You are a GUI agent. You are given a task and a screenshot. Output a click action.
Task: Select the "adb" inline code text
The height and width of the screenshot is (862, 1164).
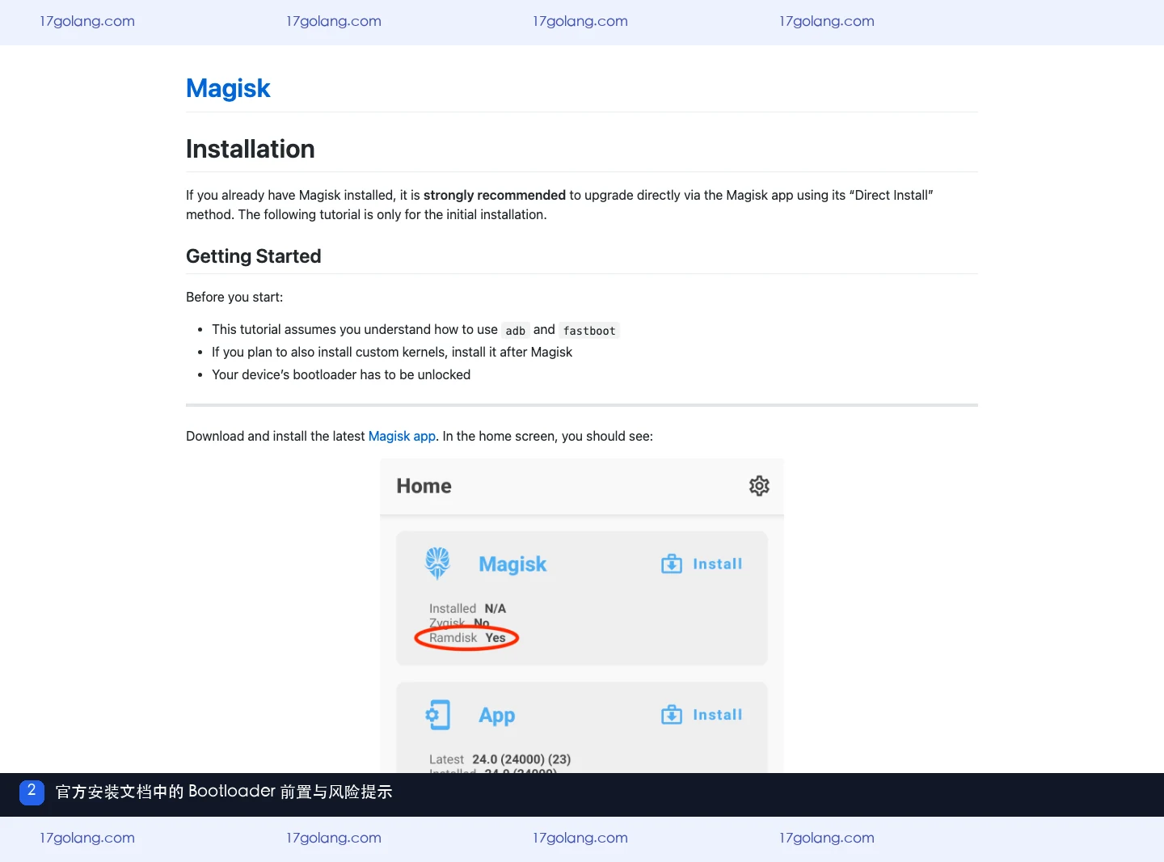[516, 331]
